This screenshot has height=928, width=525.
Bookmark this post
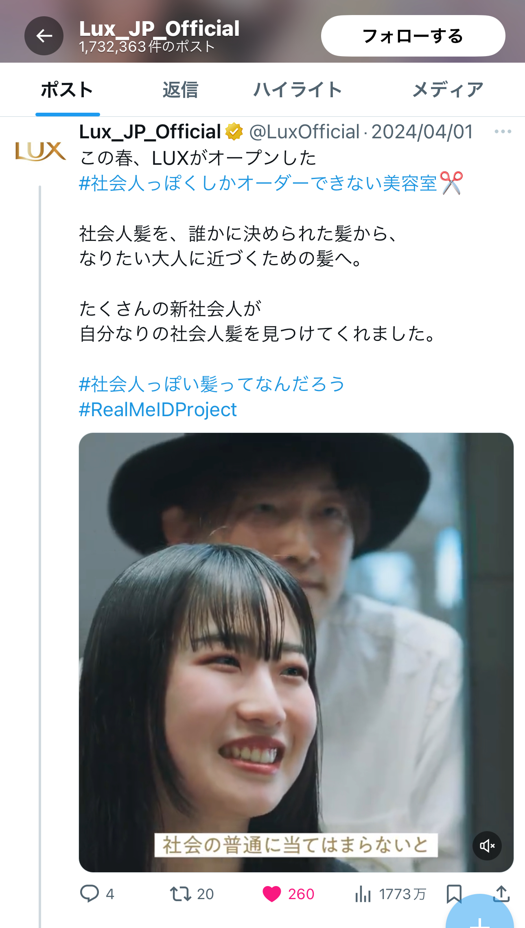click(x=454, y=894)
